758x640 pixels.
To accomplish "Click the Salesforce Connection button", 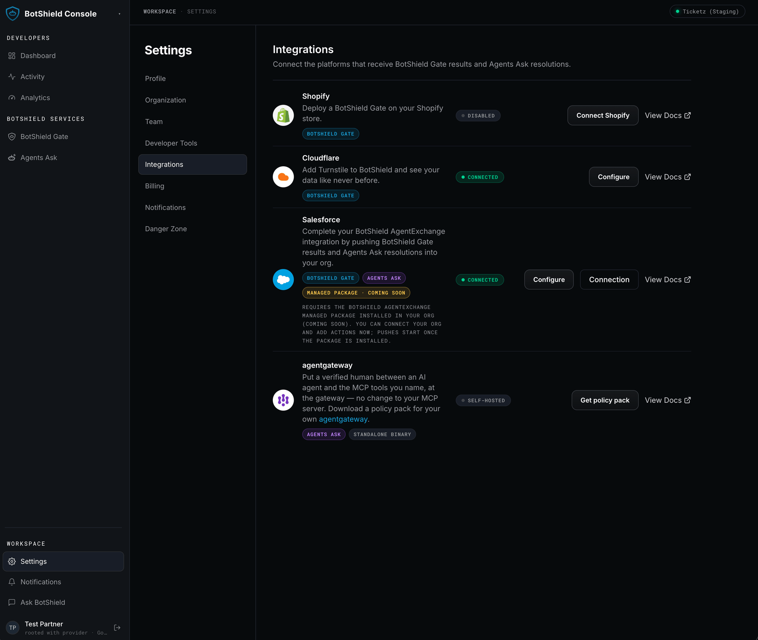I will [x=609, y=280].
